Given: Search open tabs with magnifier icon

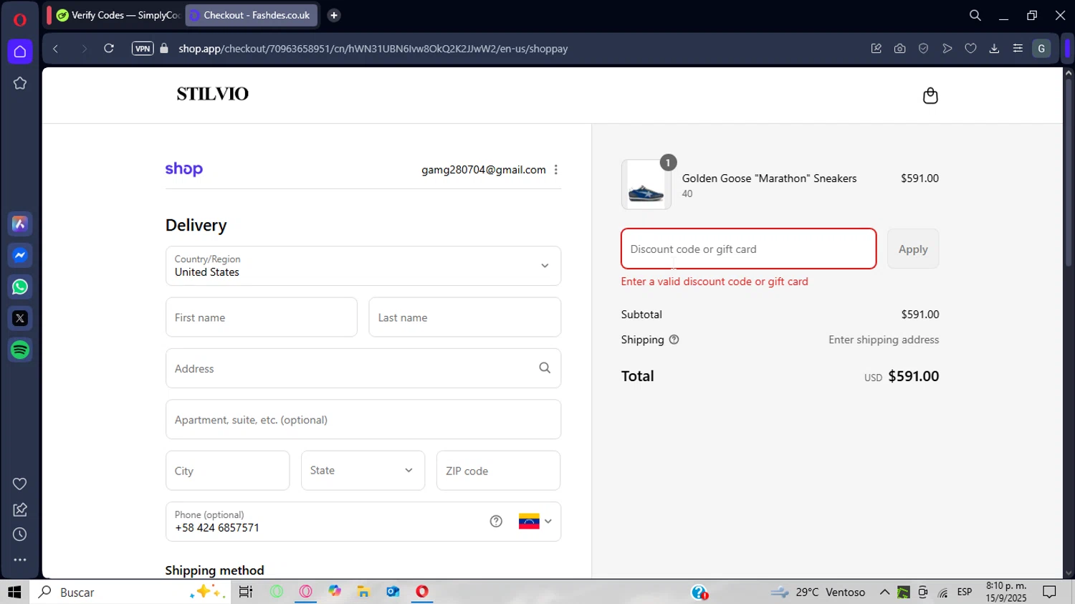Looking at the screenshot, I should 975,15.
